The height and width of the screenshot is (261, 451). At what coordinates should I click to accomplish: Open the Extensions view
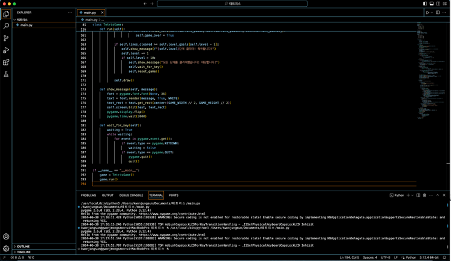tap(6, 62)
